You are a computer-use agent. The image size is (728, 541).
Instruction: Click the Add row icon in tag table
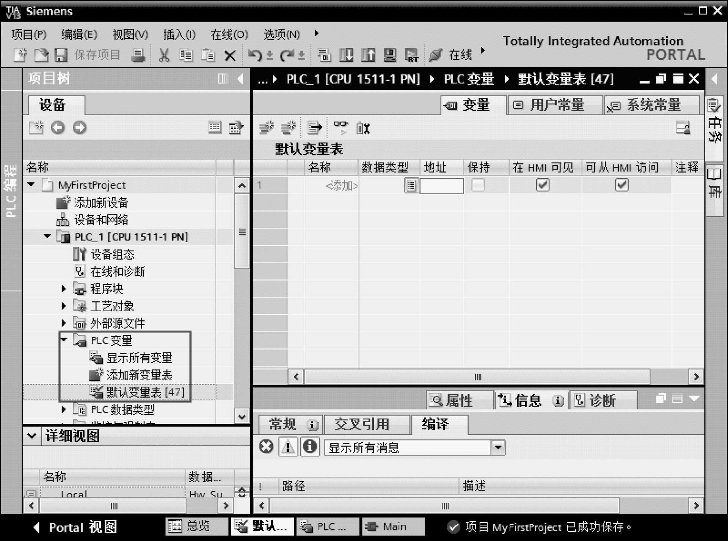[x=289, y=128]
